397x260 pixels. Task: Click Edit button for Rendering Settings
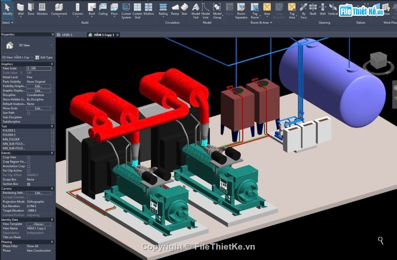coord(38,193)
